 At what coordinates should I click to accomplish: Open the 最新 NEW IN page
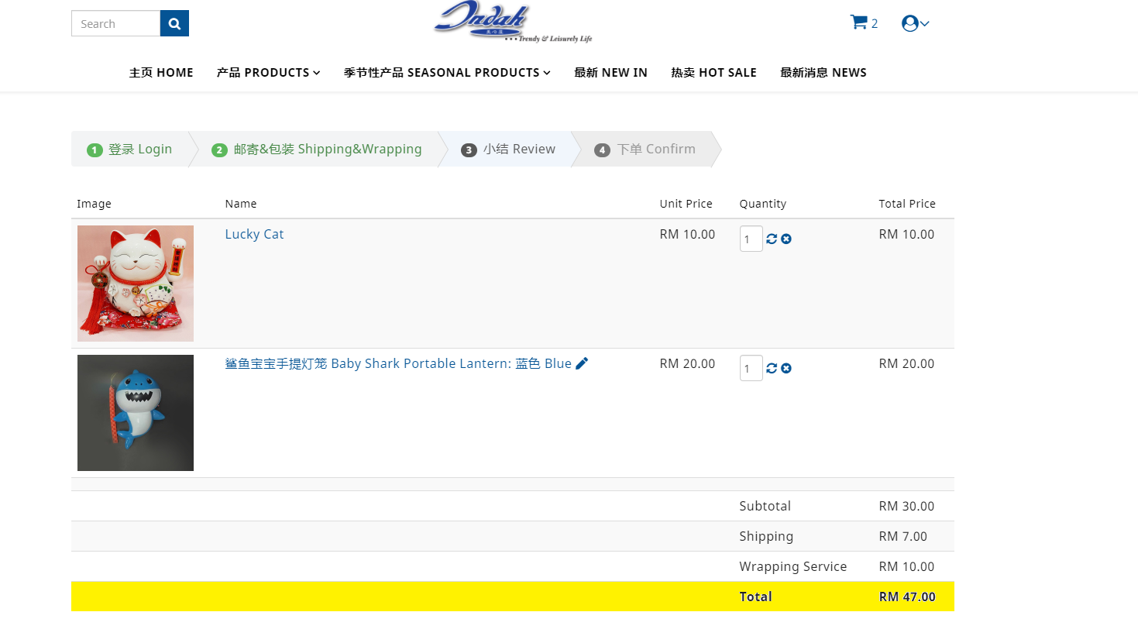(610, 73)
